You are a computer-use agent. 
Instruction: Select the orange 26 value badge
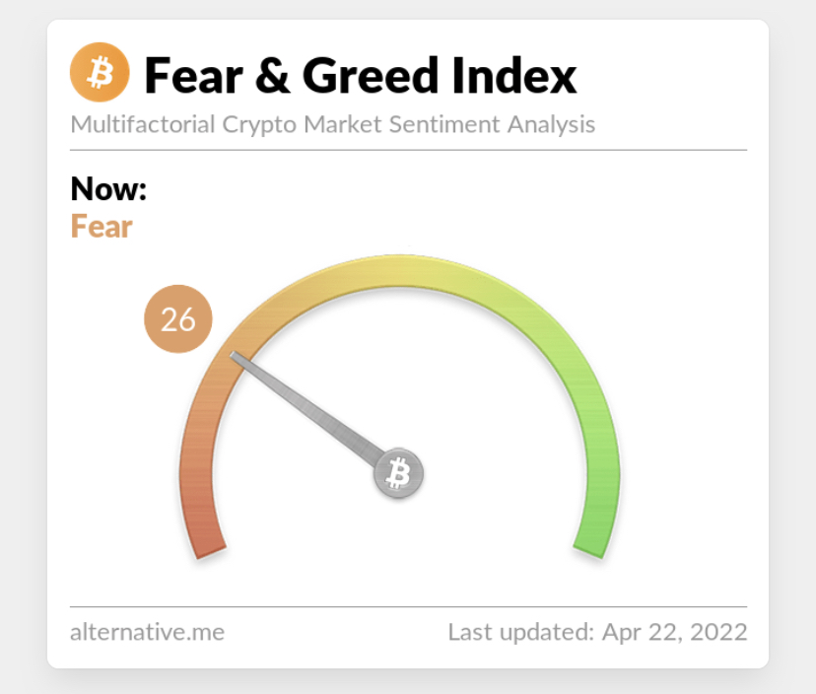click(x=178, y=318)
